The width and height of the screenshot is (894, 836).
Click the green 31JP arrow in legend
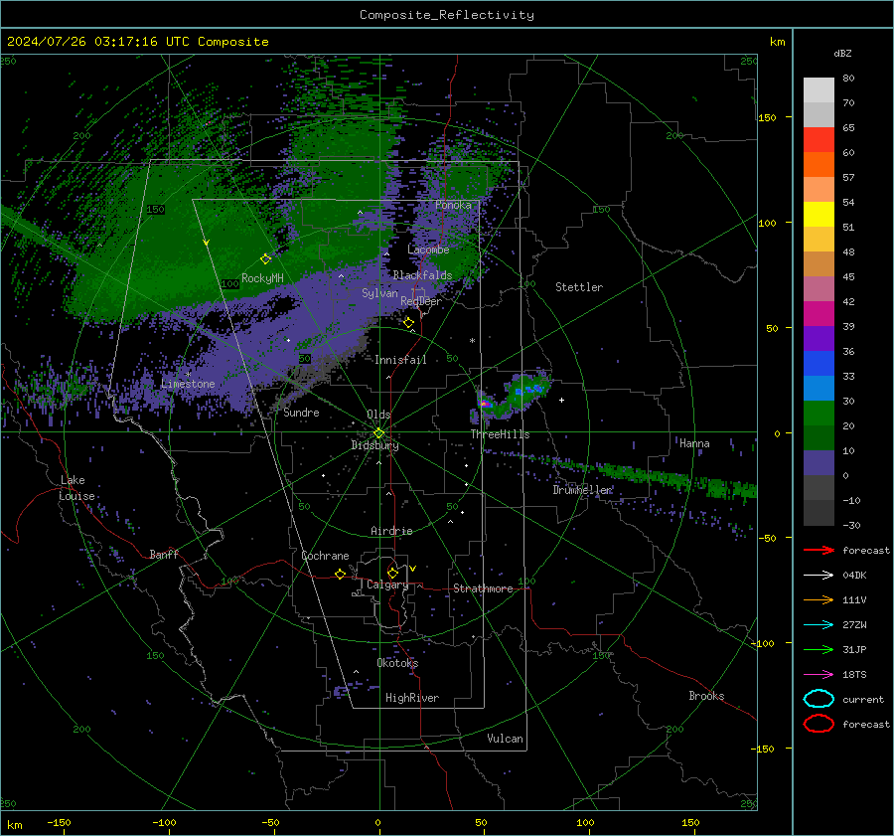pos(819,649)
